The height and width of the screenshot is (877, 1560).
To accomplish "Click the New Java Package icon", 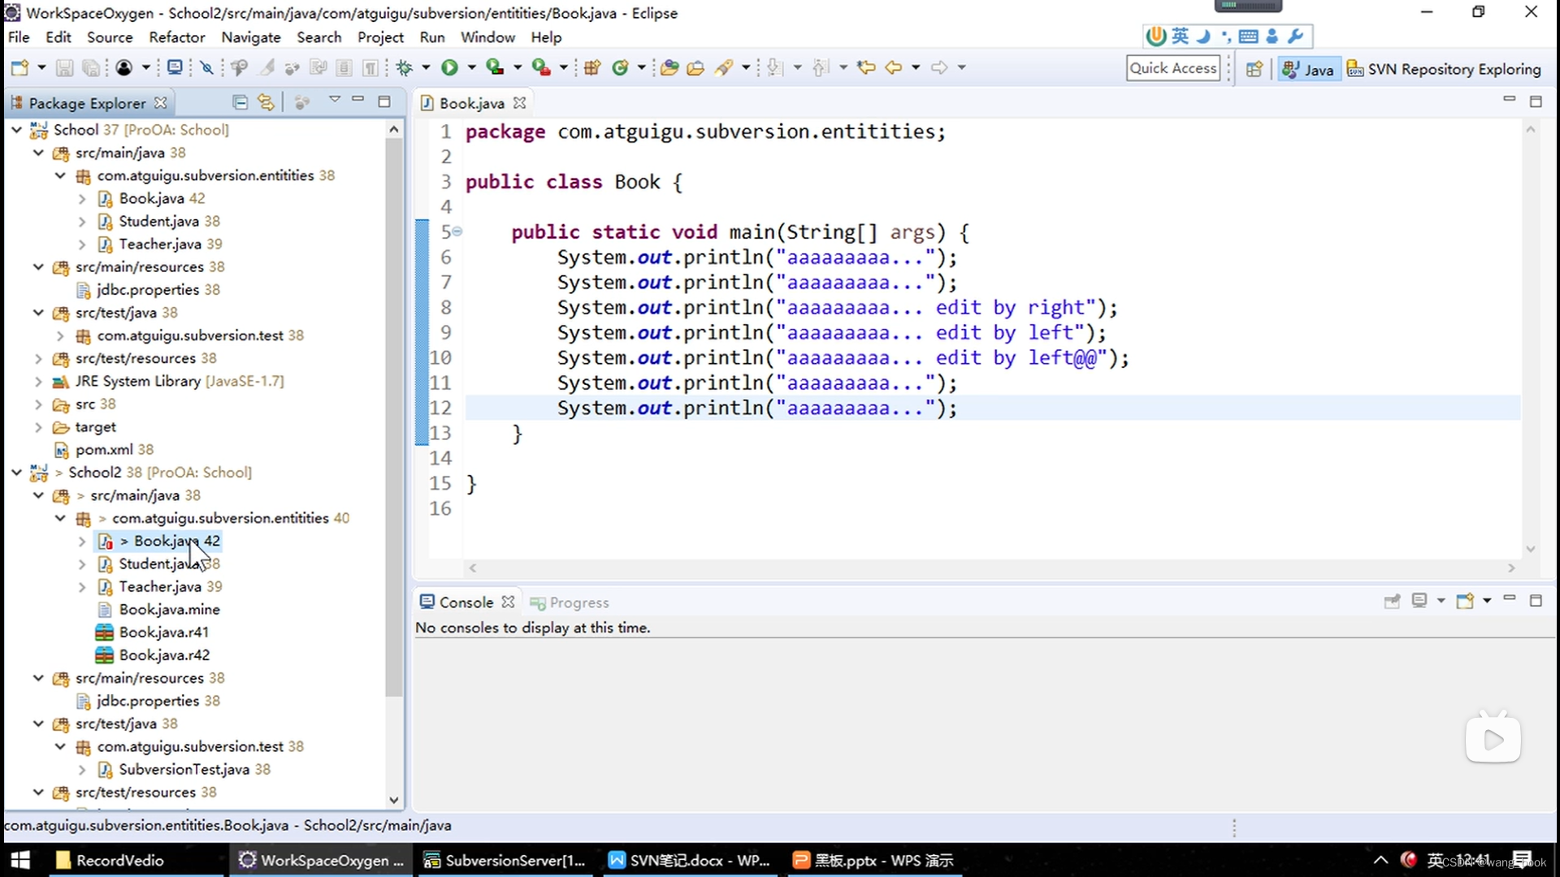I will 592,67.
